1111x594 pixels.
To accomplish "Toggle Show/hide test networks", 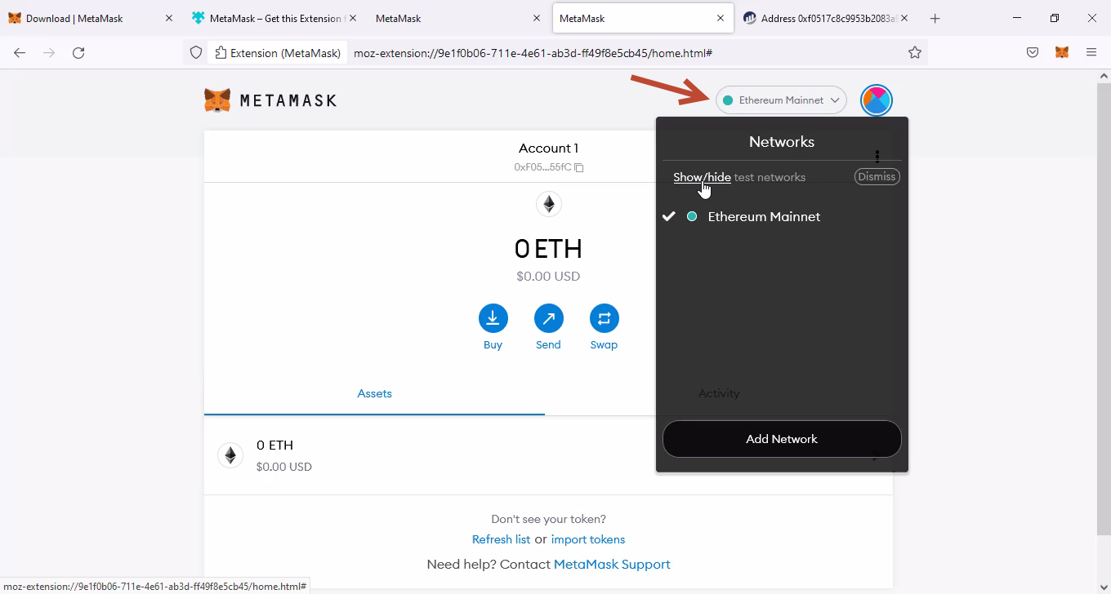I will (x=702, y=177).
